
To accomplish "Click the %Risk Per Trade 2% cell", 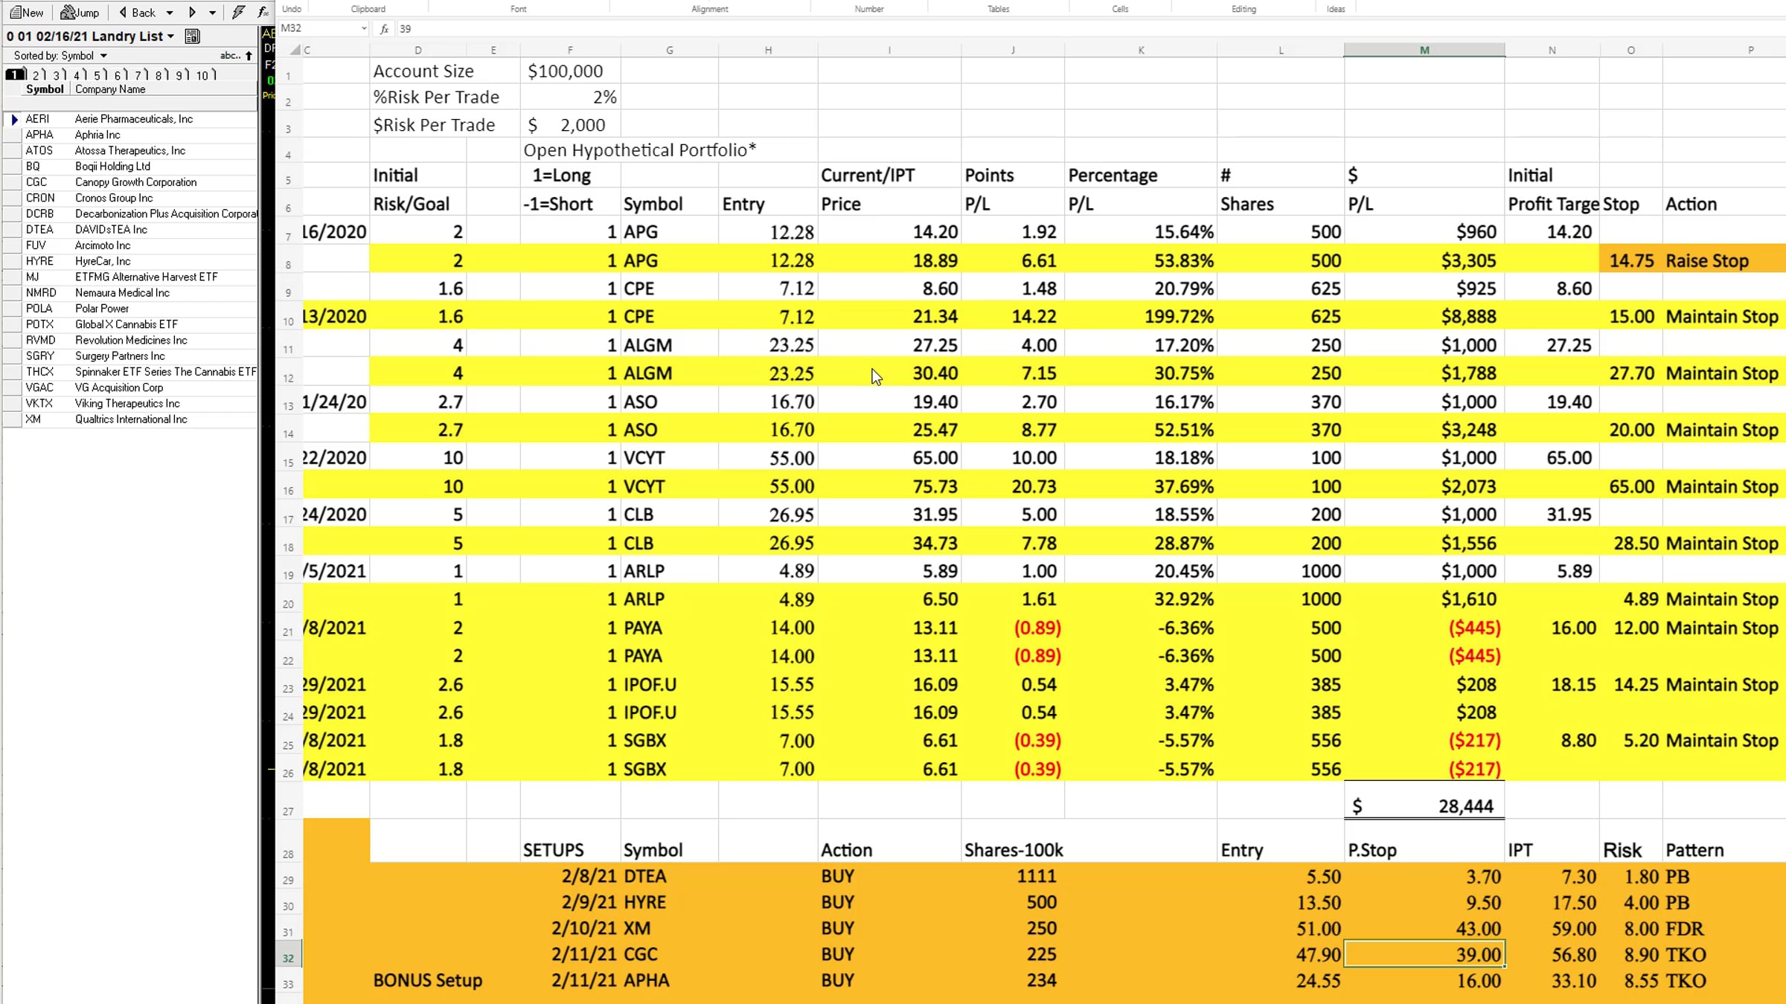I will point(570,97).
